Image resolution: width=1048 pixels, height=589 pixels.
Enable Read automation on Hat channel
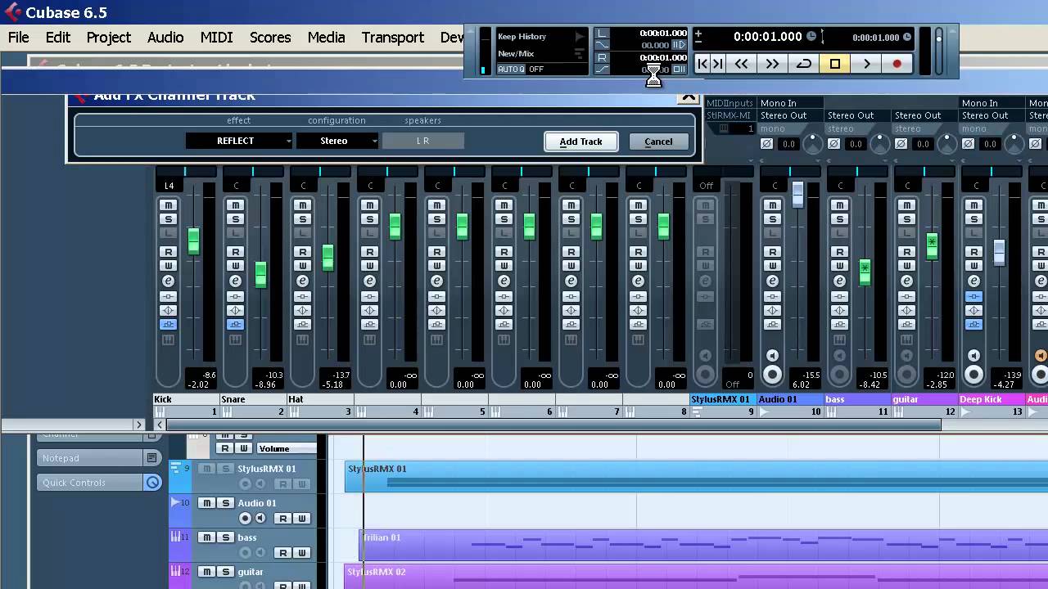click(302, 252)
